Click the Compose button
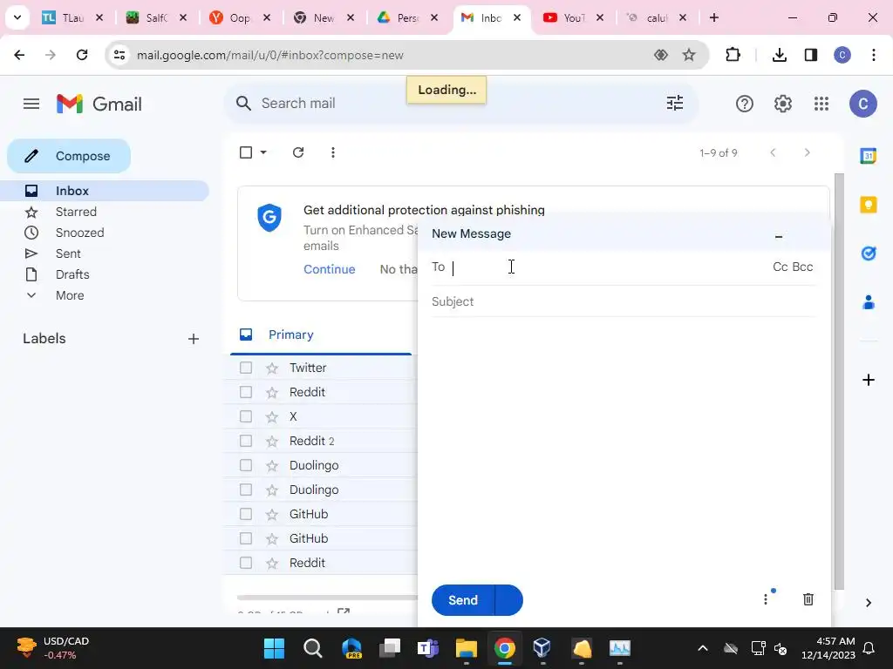The width and height of the screenshot is (893, 669). pyautogui.click(x=69, y=156)
